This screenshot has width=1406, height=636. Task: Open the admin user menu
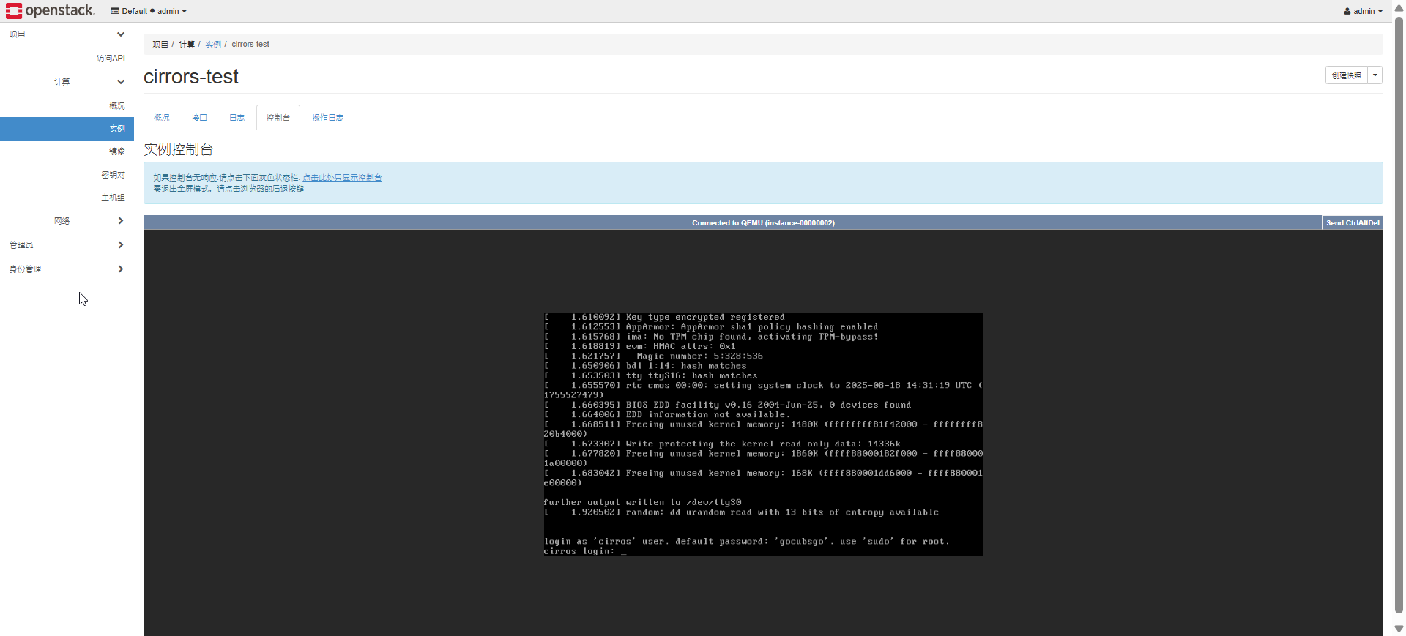coord(1363,11)
